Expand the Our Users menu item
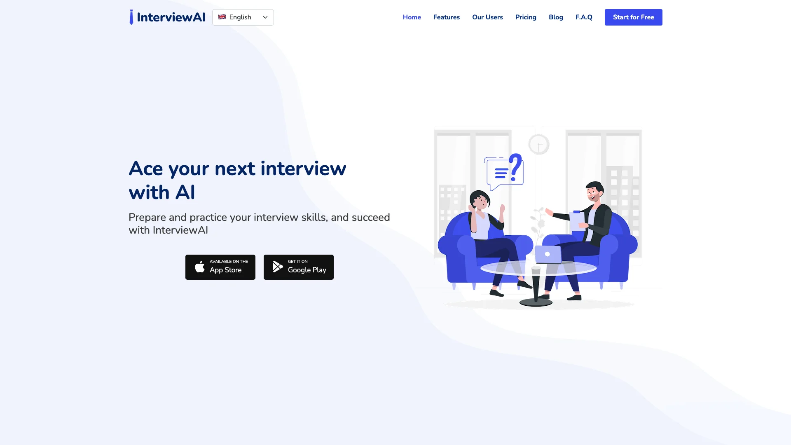The width and height of the screenshot is (791, 445). tap(487, 17)
